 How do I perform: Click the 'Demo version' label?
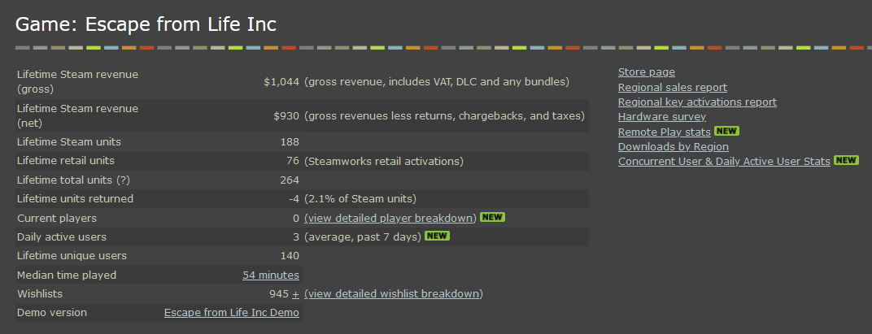(52, 313)
